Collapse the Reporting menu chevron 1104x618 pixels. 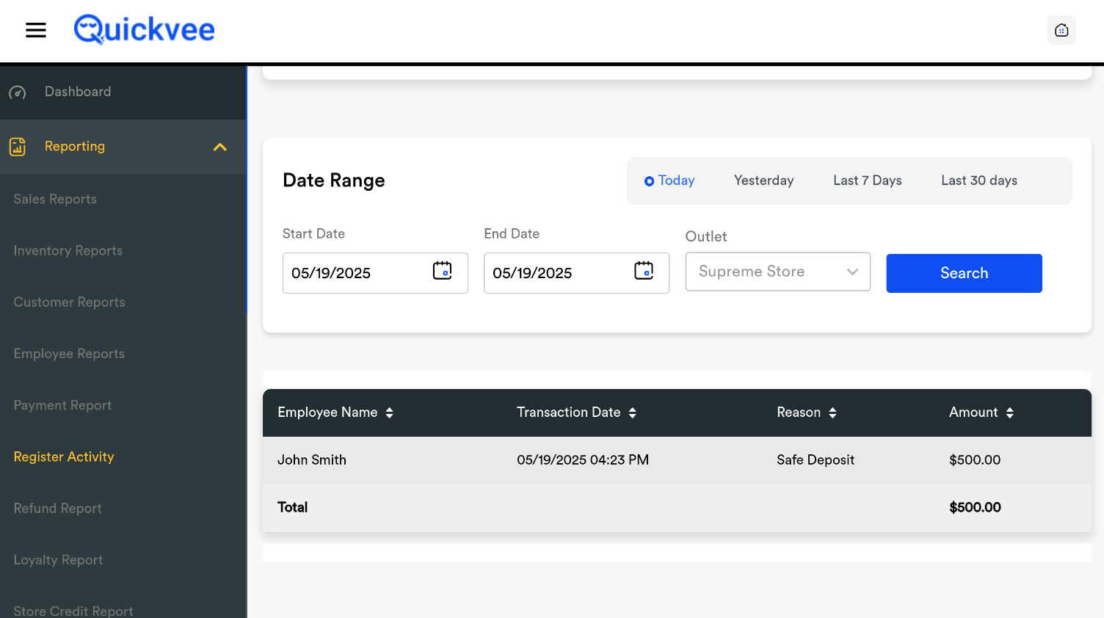point(219,147)
